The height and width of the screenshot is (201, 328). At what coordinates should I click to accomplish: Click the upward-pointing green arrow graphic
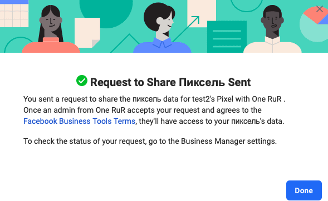coord(186,28)
